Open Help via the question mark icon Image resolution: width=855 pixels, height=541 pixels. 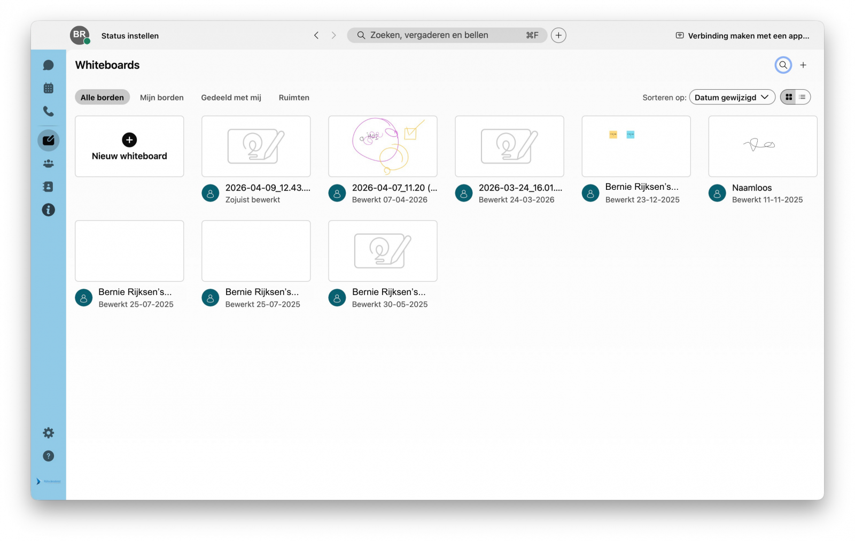pos(48,456)
